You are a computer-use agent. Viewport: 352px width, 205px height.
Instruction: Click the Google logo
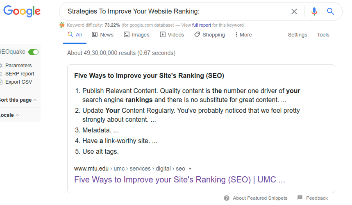22,11
